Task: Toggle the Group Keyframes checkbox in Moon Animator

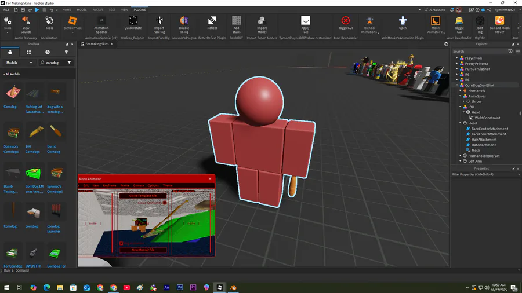Action: (x=165, y=202)
